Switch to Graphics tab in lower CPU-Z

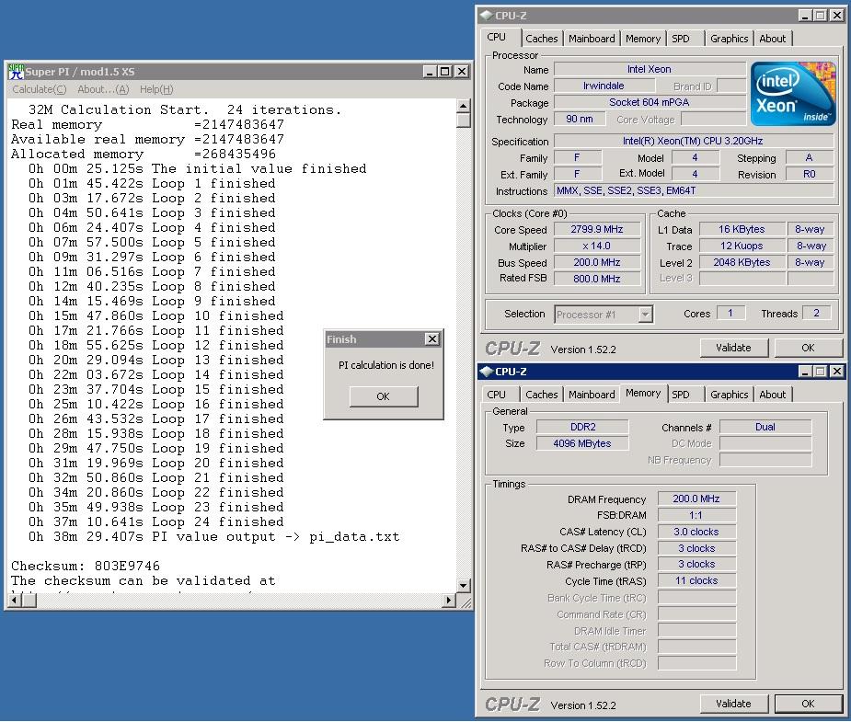tap(729, 395)
